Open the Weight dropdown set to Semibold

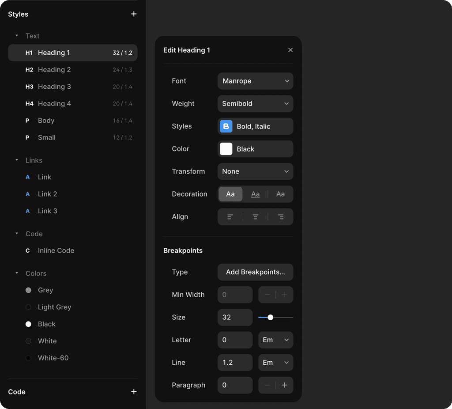click(255, 103)
